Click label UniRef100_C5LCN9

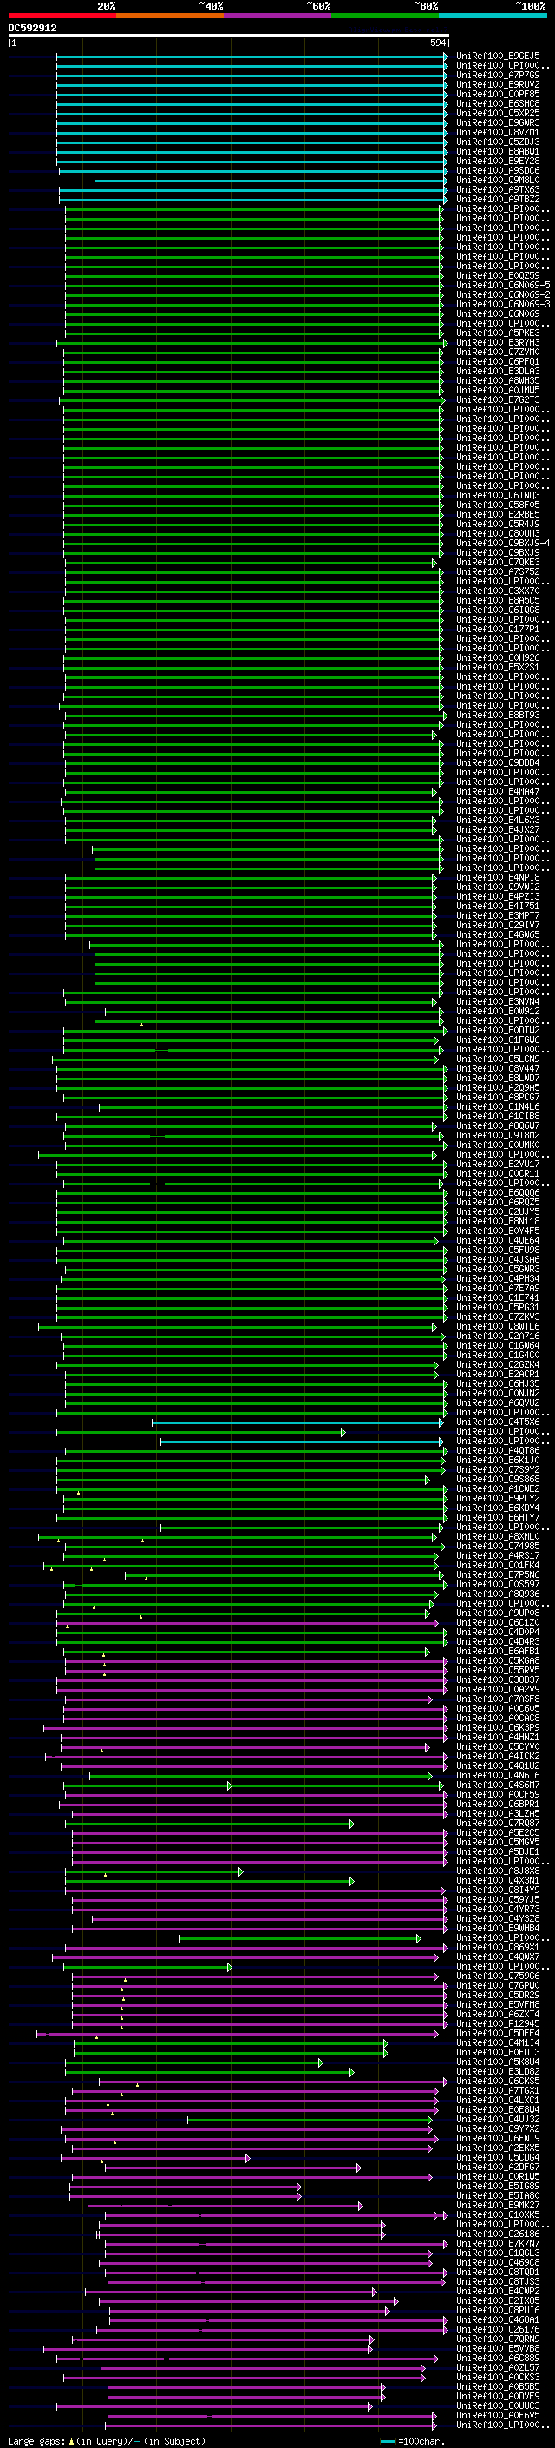pyautogui.click(x=497, y=1059)
